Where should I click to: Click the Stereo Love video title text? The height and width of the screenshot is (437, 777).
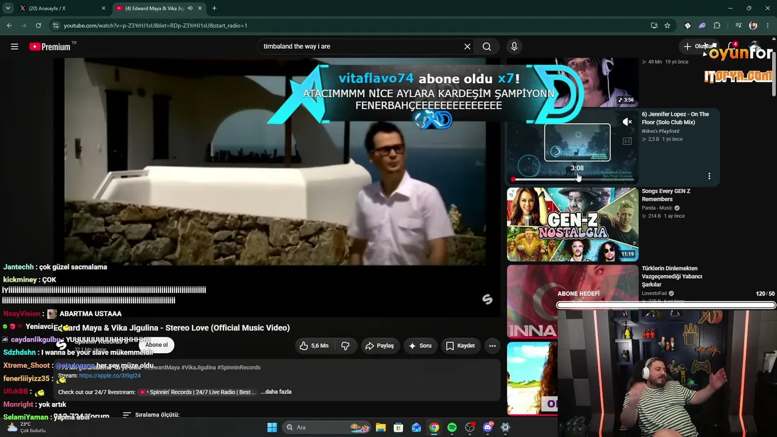click(172, 328)
